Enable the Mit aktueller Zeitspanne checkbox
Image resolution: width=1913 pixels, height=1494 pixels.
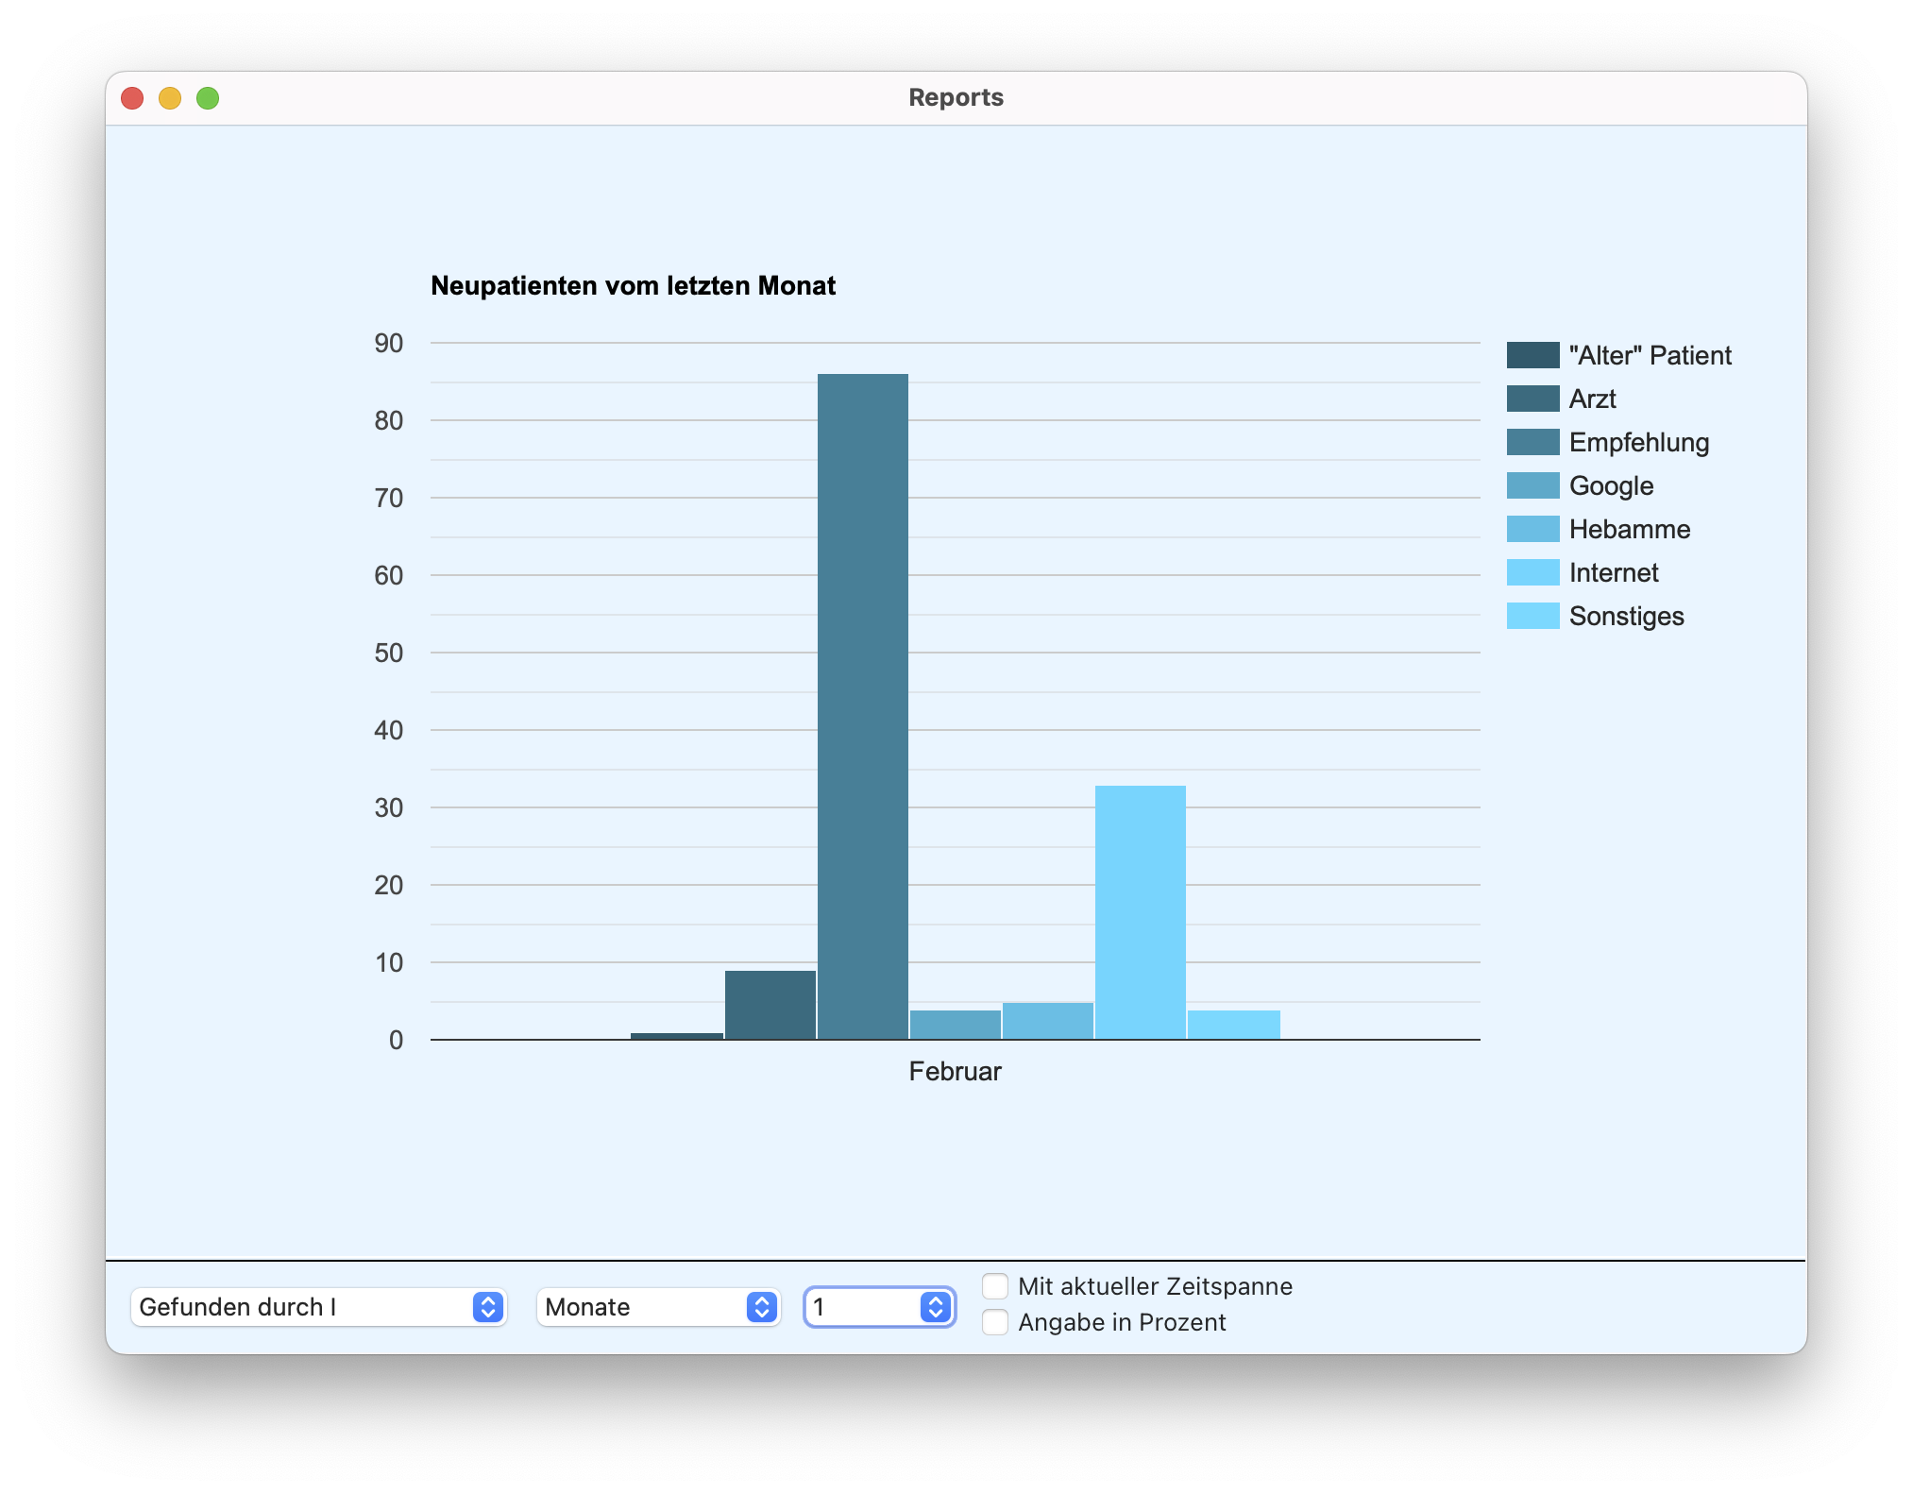coord(995,1286)
